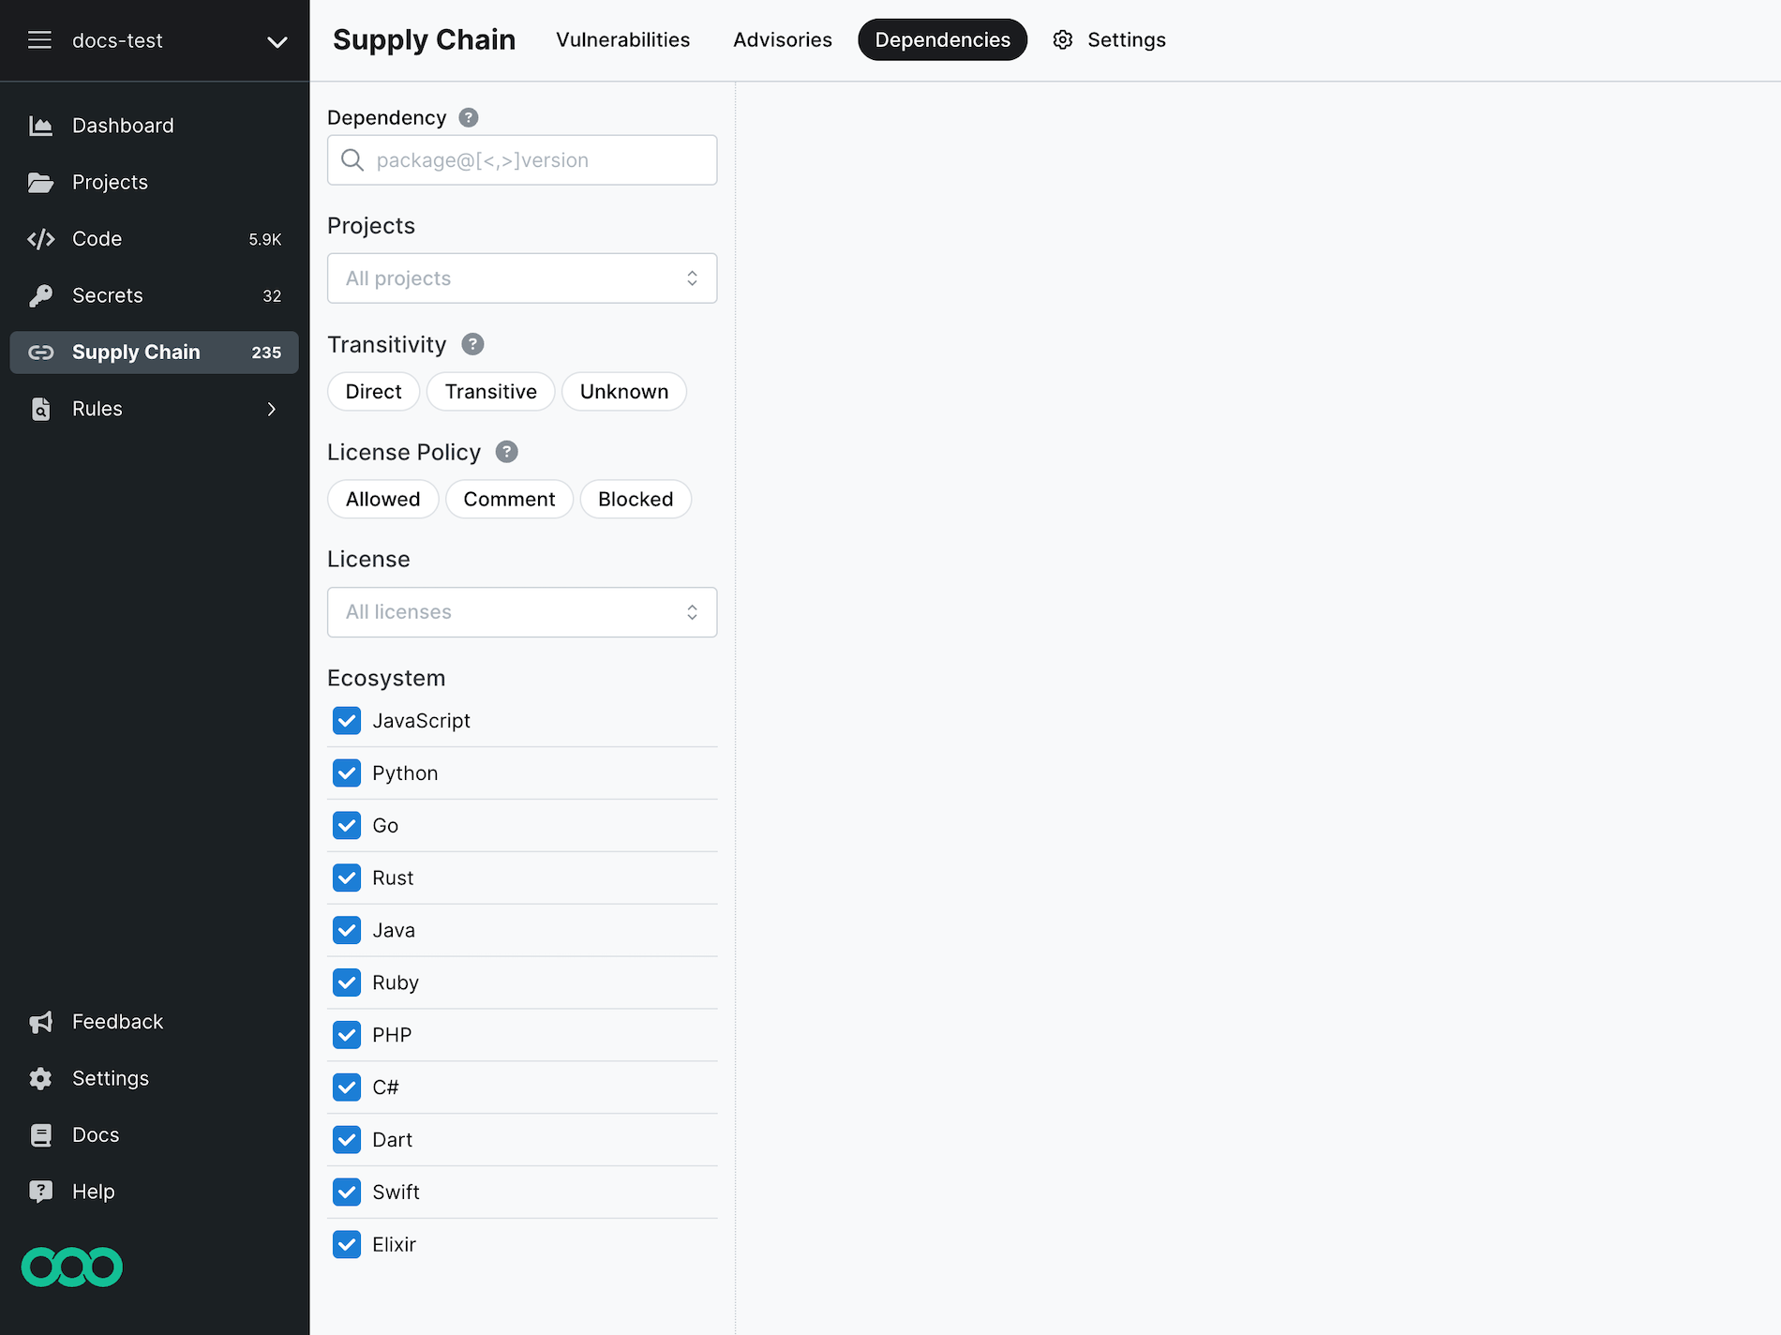
Task: Open the All projects dropdown
Action: [521, 277]
